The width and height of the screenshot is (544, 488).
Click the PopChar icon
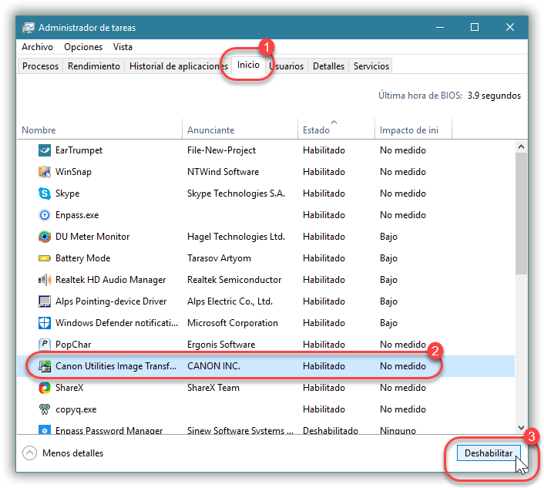pos(45,345)
